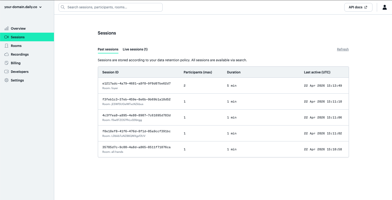Image resolution: width=392 pixels, height=200 pixels.
Task: Switch to the Live sessions (1) tab
Action: (135, 49)
